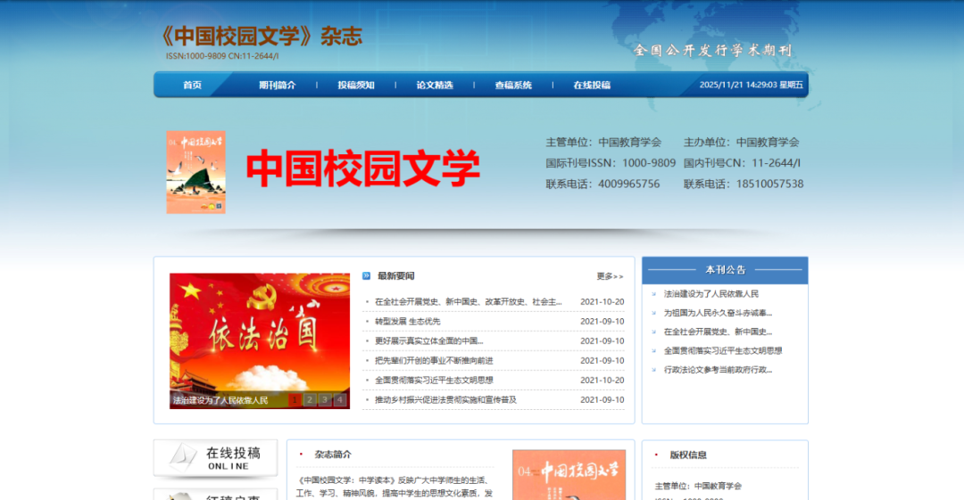964x500 pixels.
Task: Click the 在线投稿 ONLINE button
Action: [216, 458]
